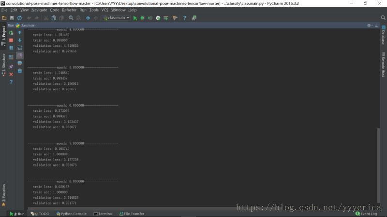Toggle Pin Tab in Run panel
This screenshot has width=387, height=217.
(x=11, y=67)
